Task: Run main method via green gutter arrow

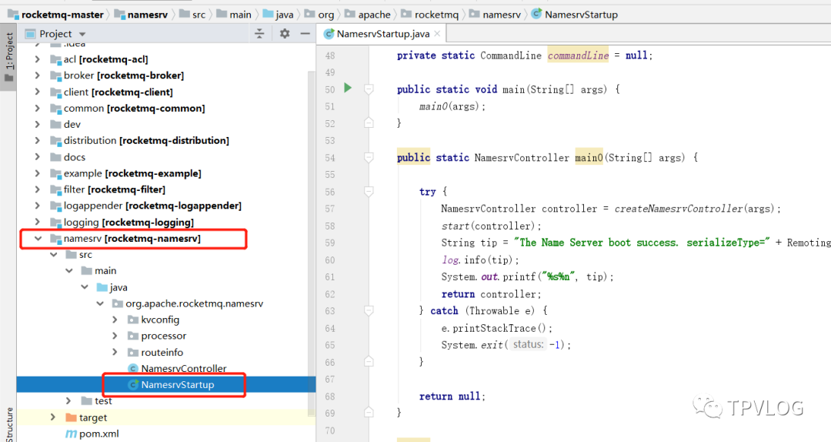Action: [x=348, y=88]
